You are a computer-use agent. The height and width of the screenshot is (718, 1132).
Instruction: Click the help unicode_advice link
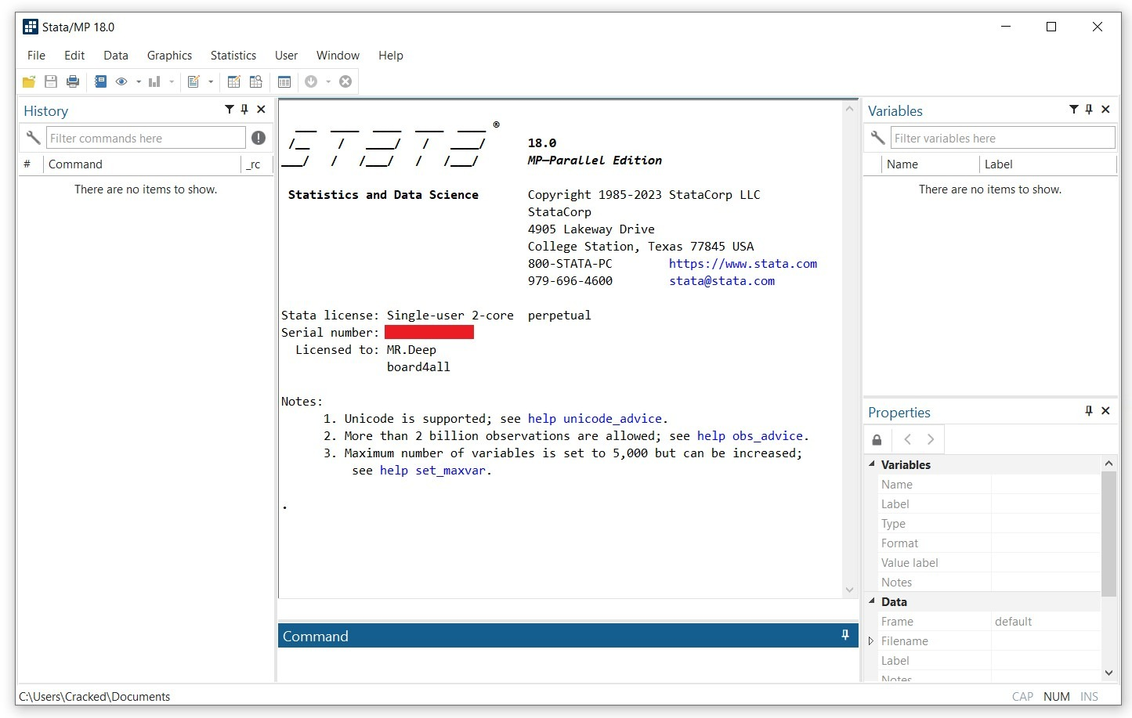point(595,419)
